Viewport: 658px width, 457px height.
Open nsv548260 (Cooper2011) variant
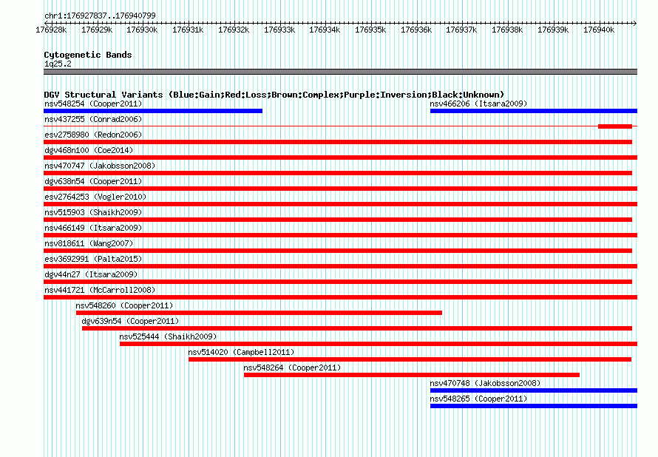(124, 305)
